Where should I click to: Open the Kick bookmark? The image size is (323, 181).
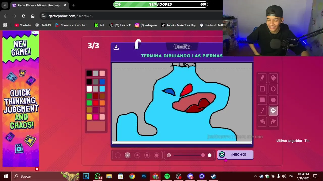[99, 25]
